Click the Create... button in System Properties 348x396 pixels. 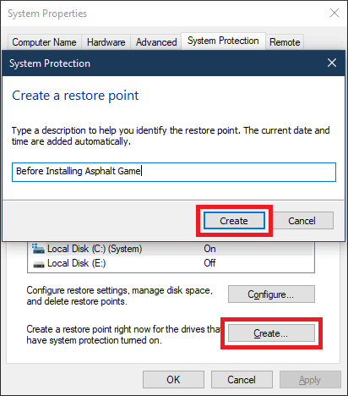[271, 333]
